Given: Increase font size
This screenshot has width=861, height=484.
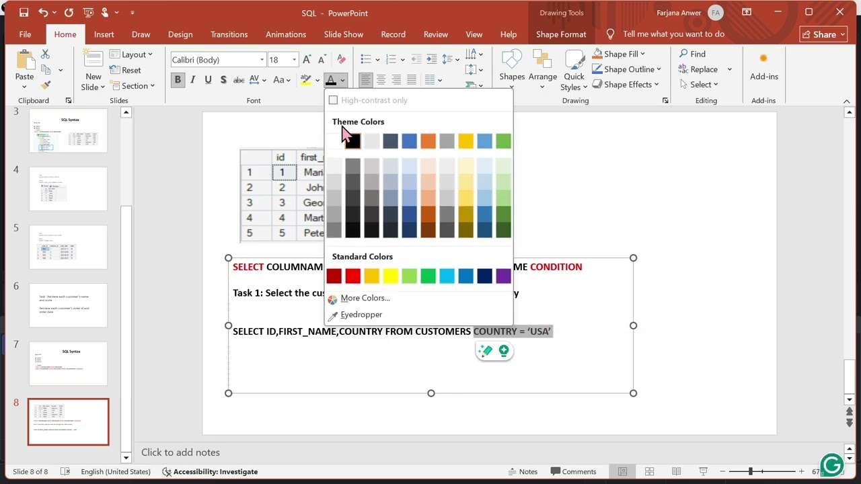Looking at the screenshot, I should pos(307,60).
